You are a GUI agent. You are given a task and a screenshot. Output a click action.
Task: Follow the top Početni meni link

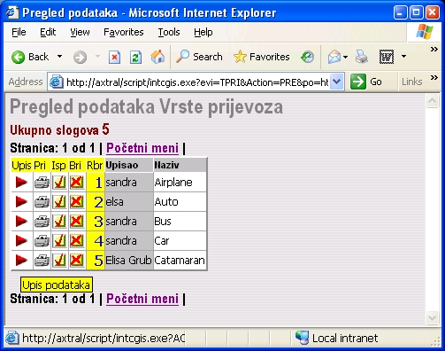tap(142, 148)
